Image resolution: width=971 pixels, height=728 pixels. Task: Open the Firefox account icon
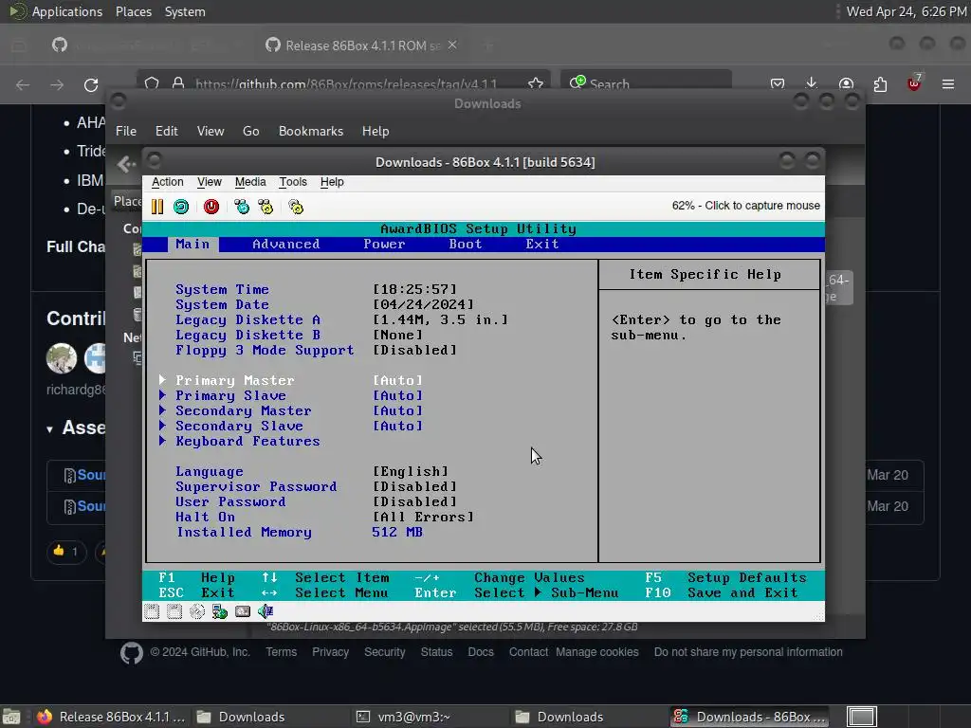click(x=846, y=84)
